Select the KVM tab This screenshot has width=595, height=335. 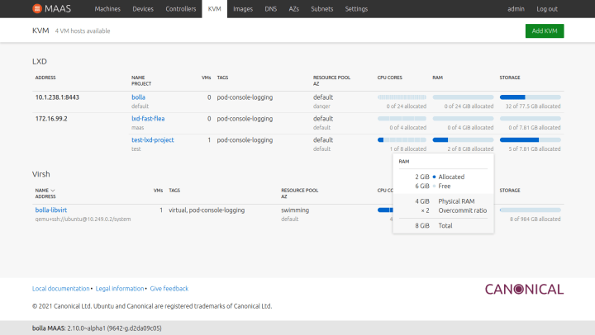214,9
